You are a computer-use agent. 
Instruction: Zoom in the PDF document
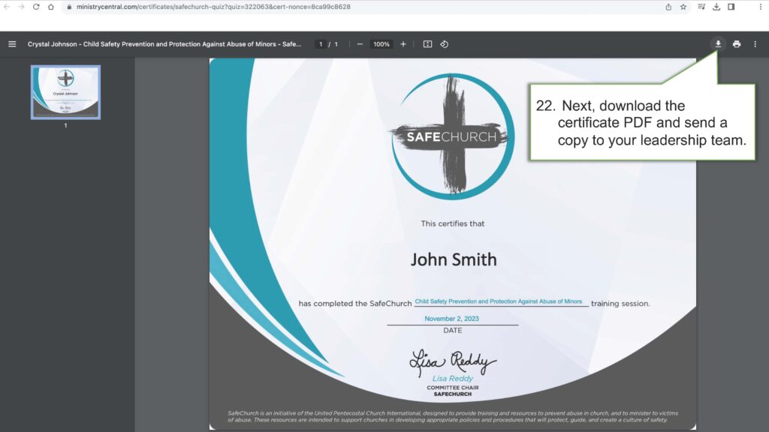pyautogui.click(x=403, y=44)
